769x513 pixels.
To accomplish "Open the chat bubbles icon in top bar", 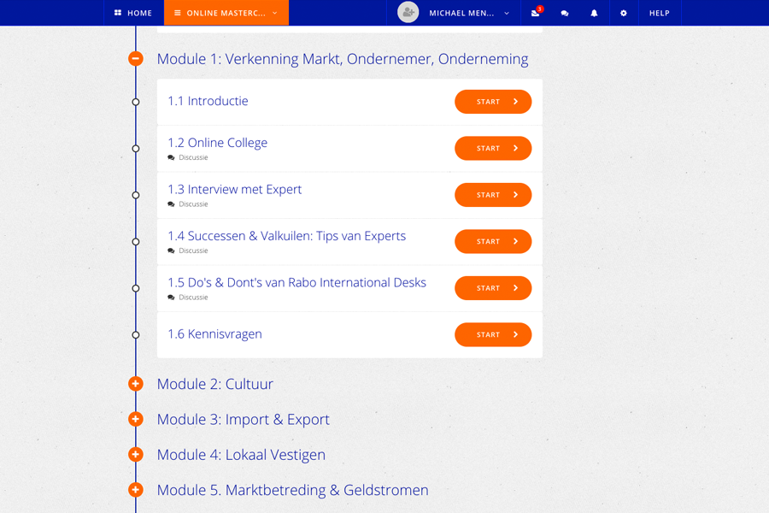I will pos(565,14).
